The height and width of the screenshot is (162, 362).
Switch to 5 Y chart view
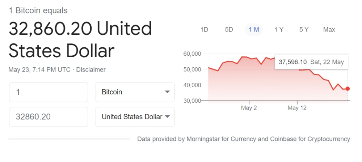pyautogui.click(x=304, y=30)
